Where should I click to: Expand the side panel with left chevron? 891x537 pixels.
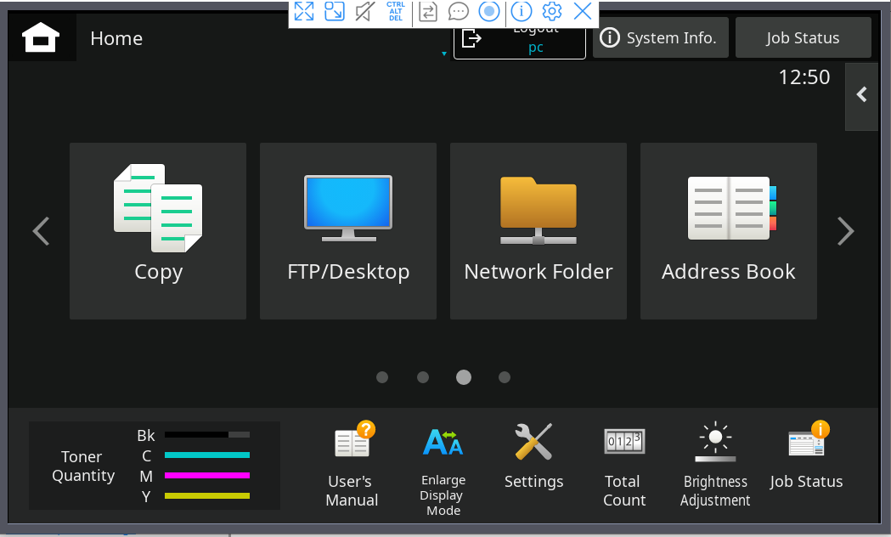point(861,95)
